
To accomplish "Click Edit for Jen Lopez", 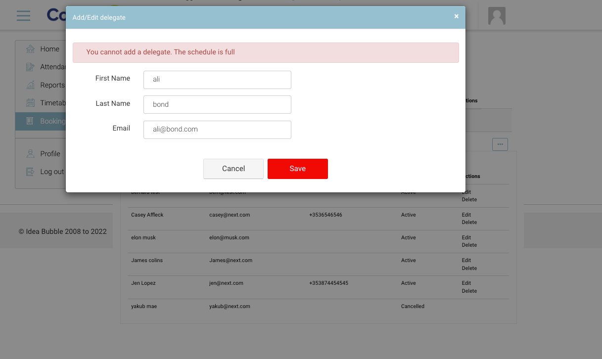I will pyautogui.click(x=466, y=283).
